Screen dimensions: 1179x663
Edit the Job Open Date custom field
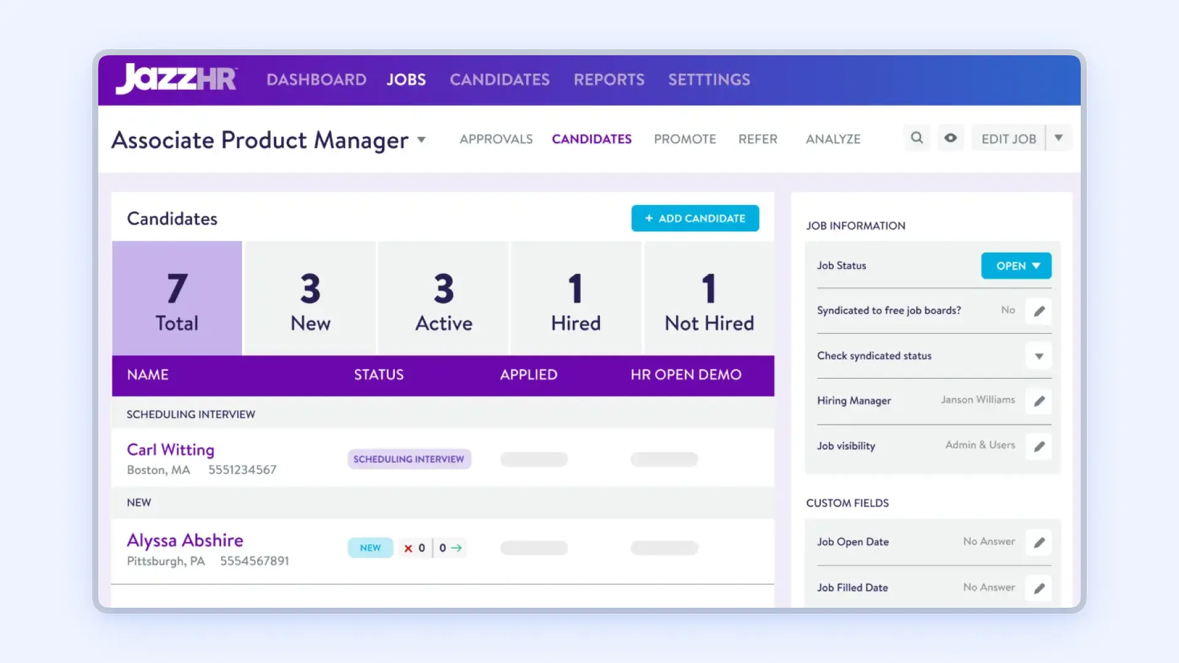[x=1039, y=543]
